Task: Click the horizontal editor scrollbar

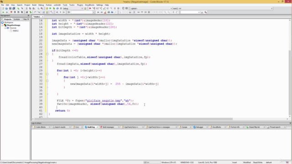Action: [133, 119]
